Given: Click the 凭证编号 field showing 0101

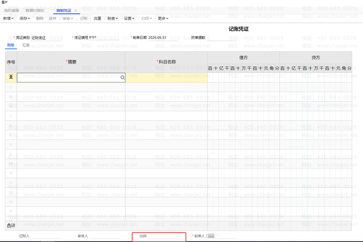Looking at the screenshot, I should click(x=93, y=37).
